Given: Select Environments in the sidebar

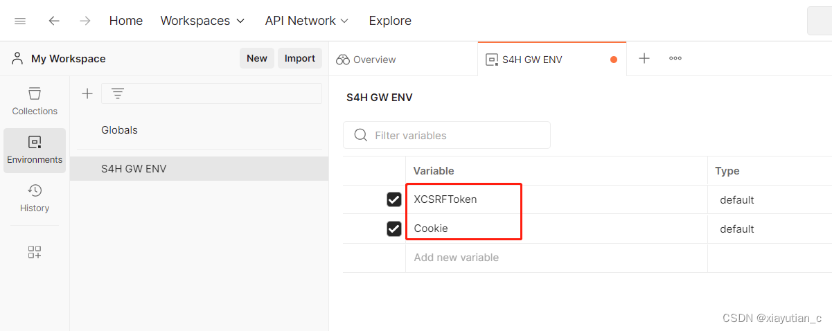Looking at the screenshot, I should (x=35, y=150).
